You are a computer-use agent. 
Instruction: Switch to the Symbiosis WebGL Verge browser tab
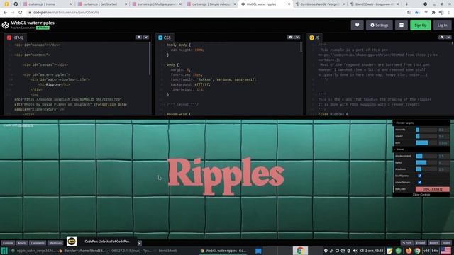click(x=320, y=4)
